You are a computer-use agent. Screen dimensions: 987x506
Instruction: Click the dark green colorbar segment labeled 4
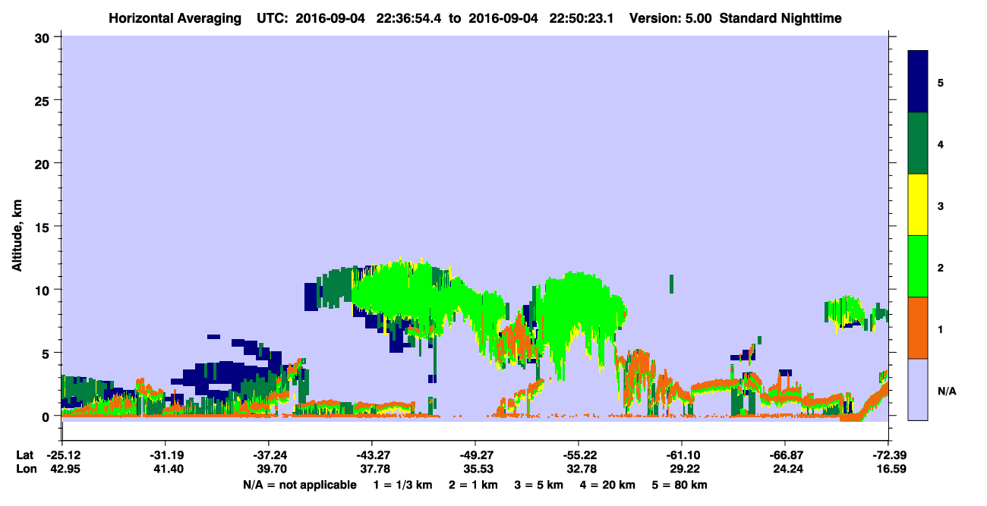pos(919,143)
